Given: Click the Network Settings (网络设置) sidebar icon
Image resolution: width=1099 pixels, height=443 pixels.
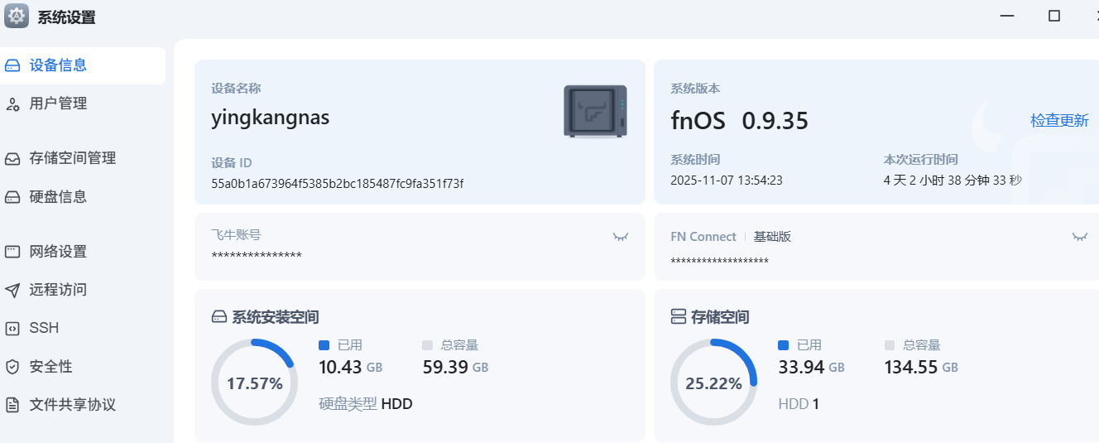Looking at the screenshot, I should (x=12, y=252).
